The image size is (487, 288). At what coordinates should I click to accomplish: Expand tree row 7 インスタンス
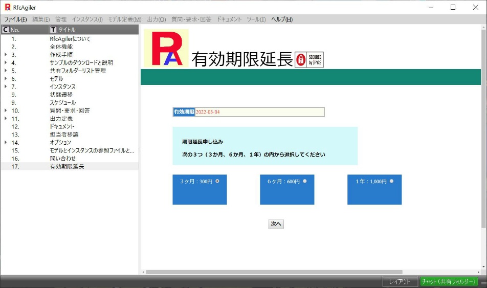[6, 86]
